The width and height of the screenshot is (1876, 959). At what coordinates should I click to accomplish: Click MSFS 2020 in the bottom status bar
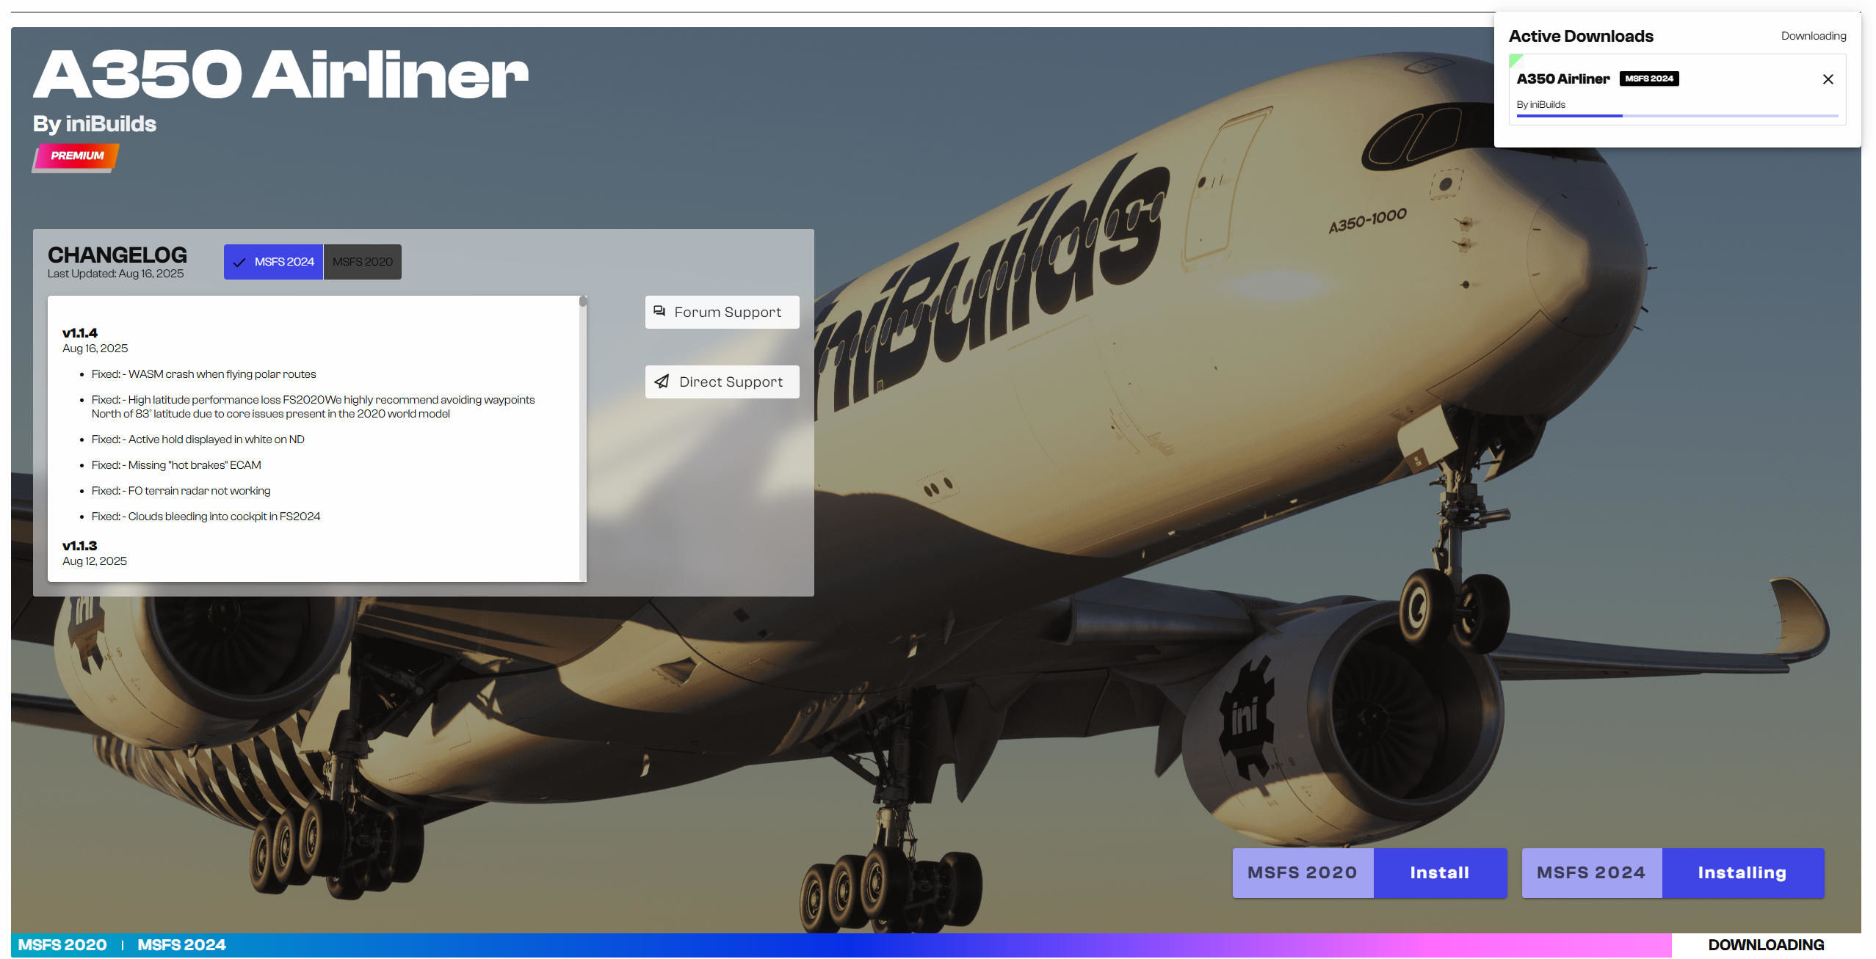[x=62, y=945]
